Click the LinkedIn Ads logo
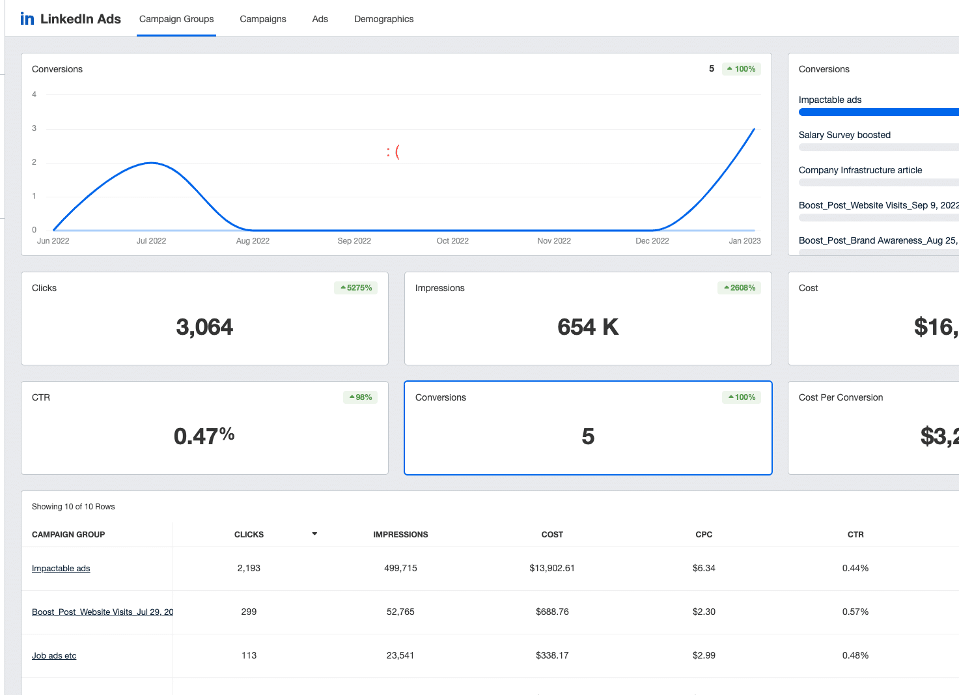The width and height of the screenshot is (959, 695). point(70,18)
